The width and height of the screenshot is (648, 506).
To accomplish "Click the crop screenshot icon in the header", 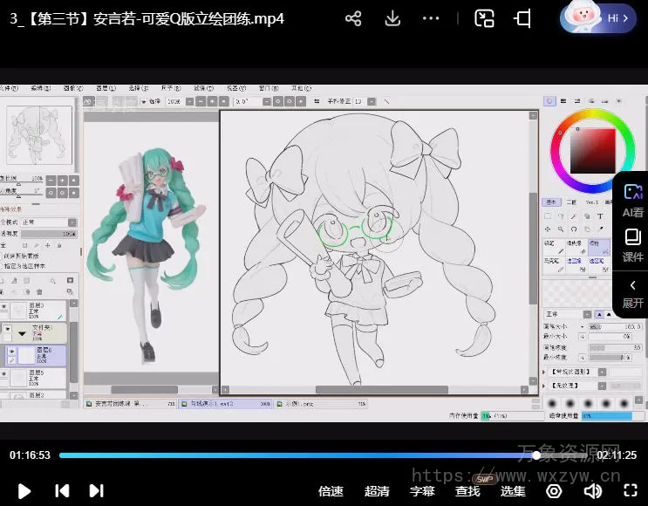I will [522, 18].
